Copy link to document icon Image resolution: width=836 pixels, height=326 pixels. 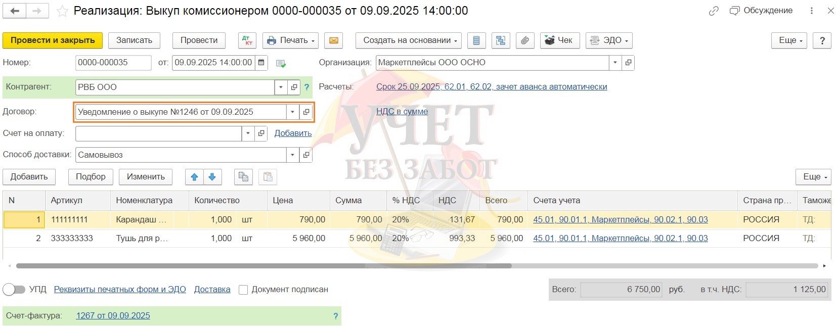(x=714, y=11)
